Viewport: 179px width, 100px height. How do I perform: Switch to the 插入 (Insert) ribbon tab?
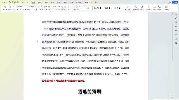(x=40, y=2)
